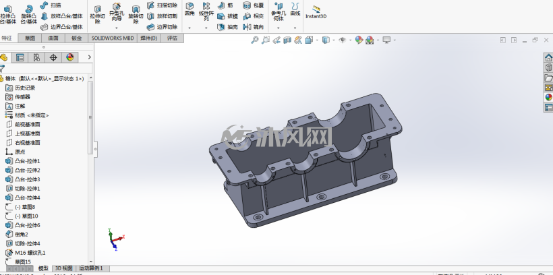Expand dropdown under 参考几何体
553x275 pixels.
[279, 28]
